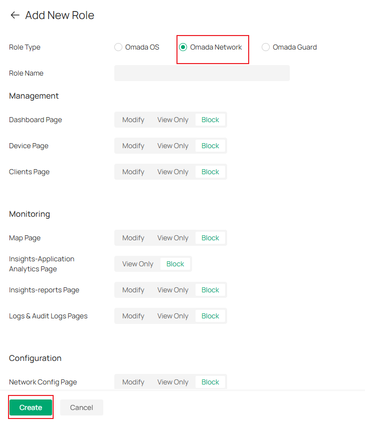Set Map Page permission to Modify
Viewport: 365px width, 423px height.
click(133, 238)
